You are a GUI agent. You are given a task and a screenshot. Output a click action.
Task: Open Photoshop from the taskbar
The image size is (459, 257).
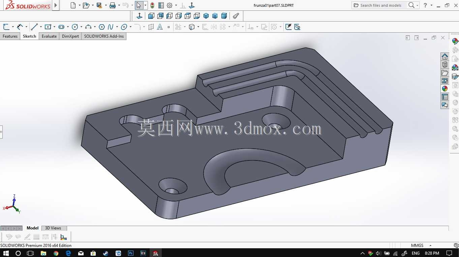131,253
